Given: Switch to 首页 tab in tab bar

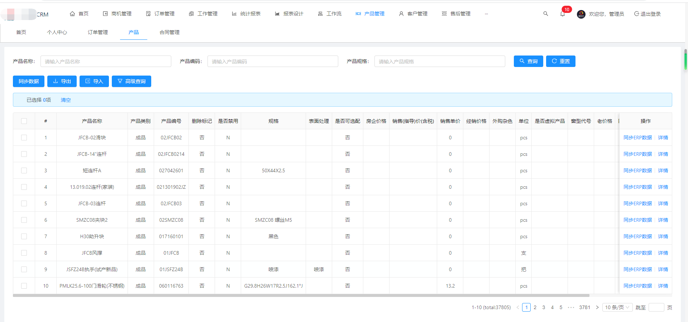Looking at the screenshot, I should pyautogui.click(x=21, y=32).
